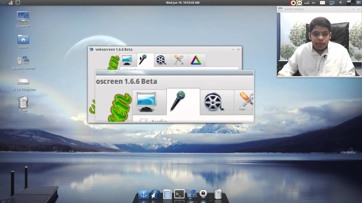Select the small microphone audio tab in vokoscreen
Viewport: 362px width, 203px height.
[145, 60]
